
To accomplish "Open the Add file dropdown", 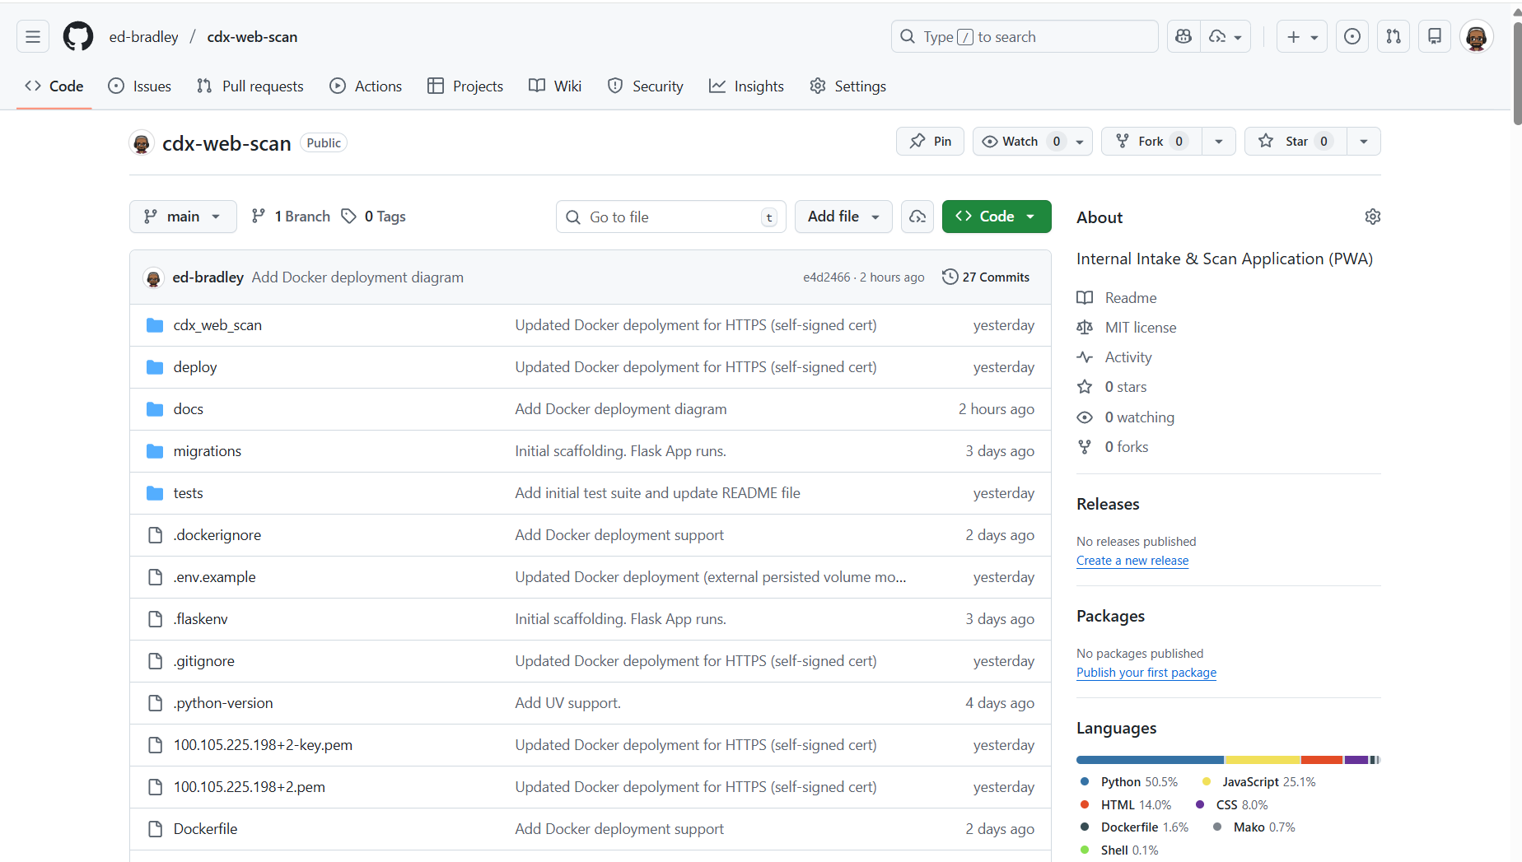I will point(843,217).
